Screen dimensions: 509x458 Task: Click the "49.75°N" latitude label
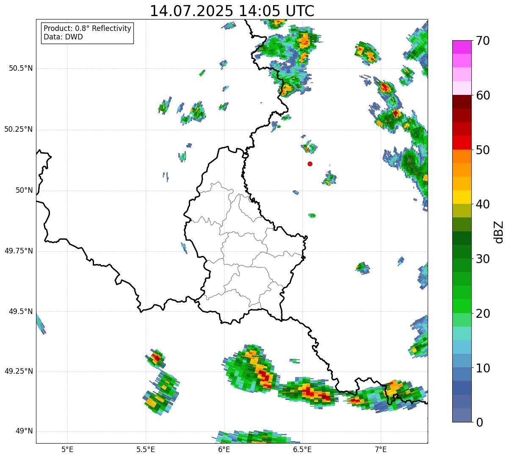pyautogui.click(x=19, y=251)
